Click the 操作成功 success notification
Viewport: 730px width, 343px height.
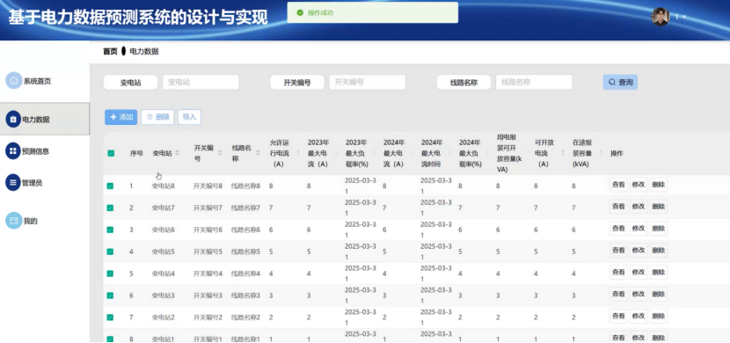pos(372,12)
